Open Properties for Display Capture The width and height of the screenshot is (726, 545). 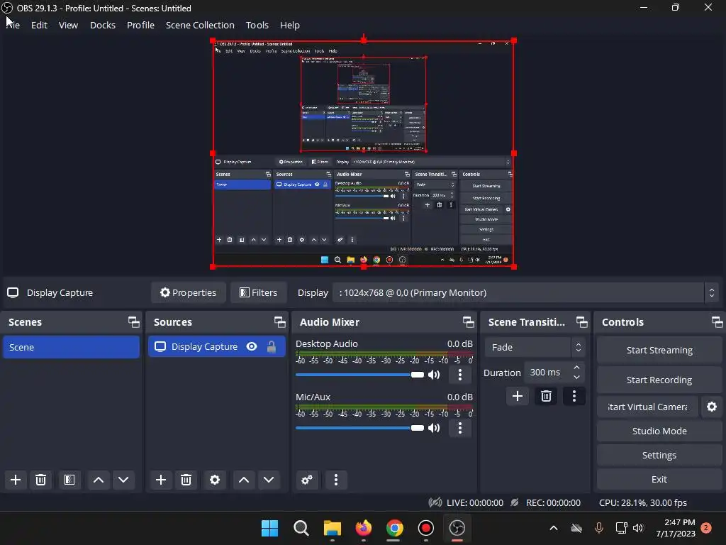pos(189,292)
